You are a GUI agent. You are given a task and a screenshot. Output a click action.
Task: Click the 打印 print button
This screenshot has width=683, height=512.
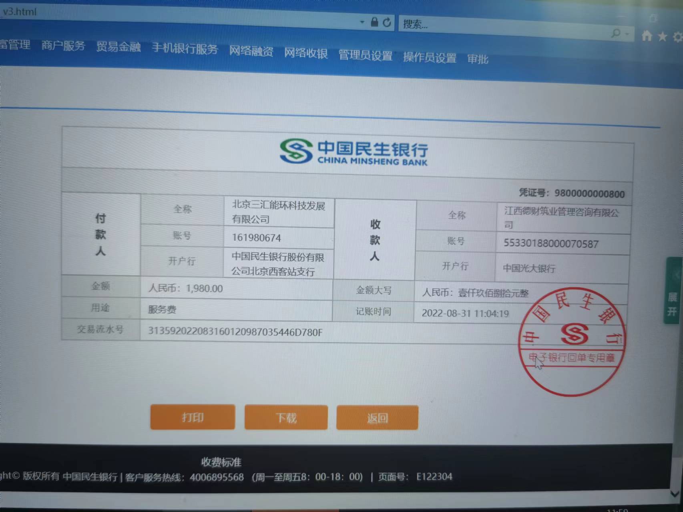193,417
